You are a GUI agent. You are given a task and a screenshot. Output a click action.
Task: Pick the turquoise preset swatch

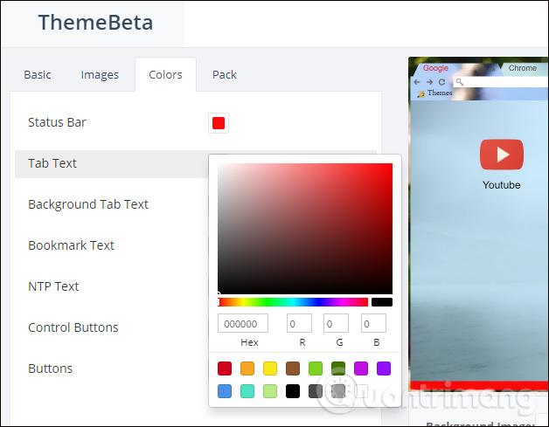(247, 391)
